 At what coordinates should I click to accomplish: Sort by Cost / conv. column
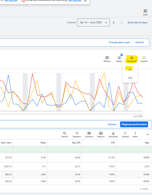(x=6, y=143)
